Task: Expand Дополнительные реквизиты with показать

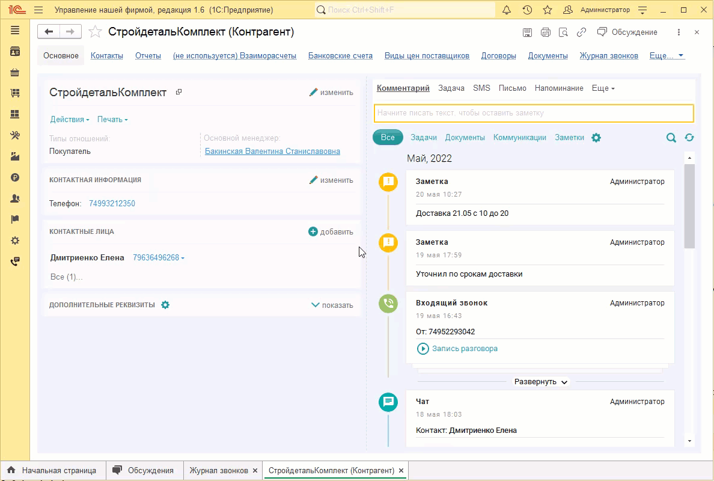Action: click(x=332, y=305)
